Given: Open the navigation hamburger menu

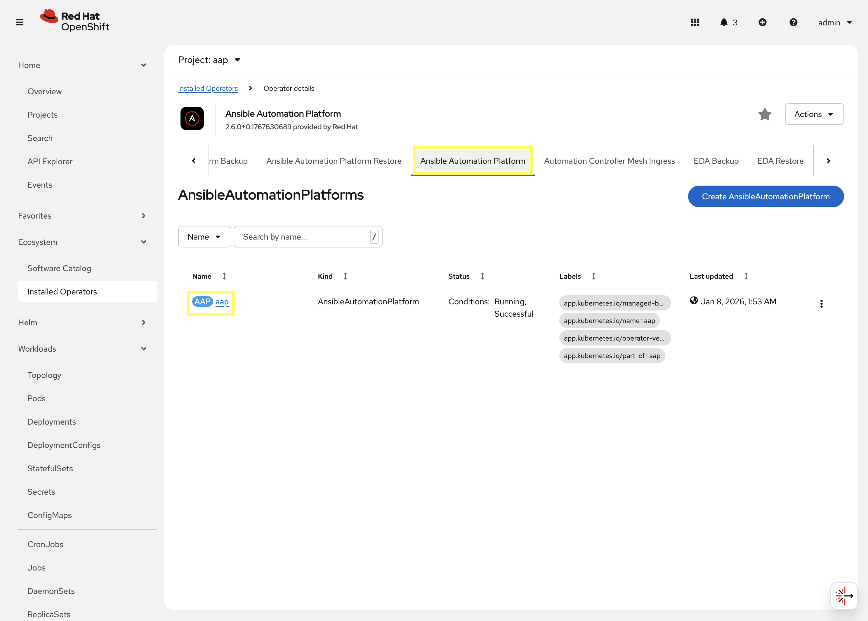Looking at the screenshot, I should coord(20,22).
